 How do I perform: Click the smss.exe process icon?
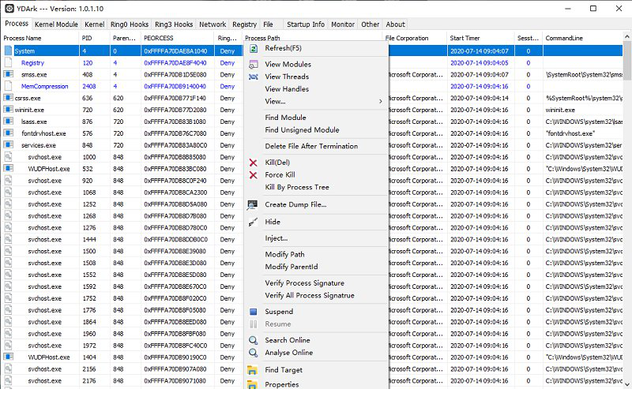tap(8, 74)
